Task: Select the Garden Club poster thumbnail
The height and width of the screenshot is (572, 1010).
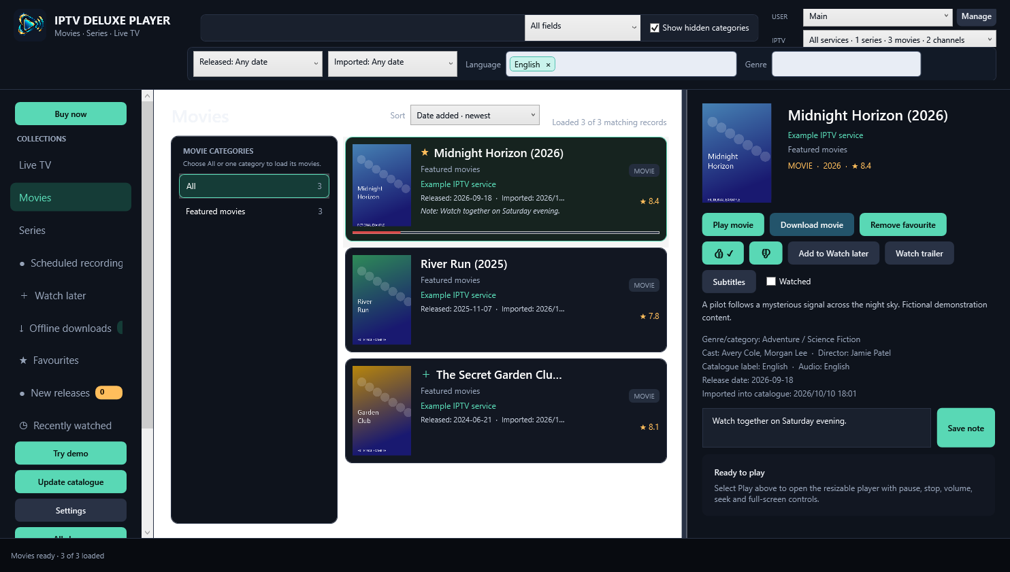Action: (382, 411)
